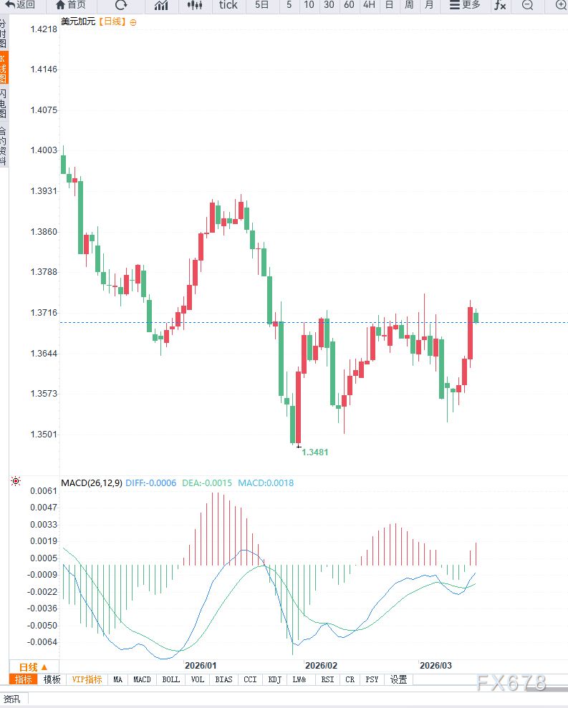
Task: Expand the 日线 period selector at bottom
Action: 33,666
